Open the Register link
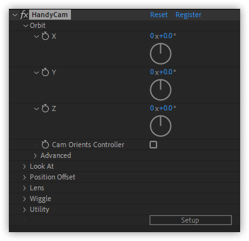This screenshot has height=241, width=249. pyautogui.click(x=188, y=15)
